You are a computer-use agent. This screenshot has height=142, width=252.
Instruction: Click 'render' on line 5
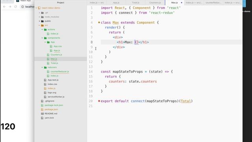coord(111,27)
